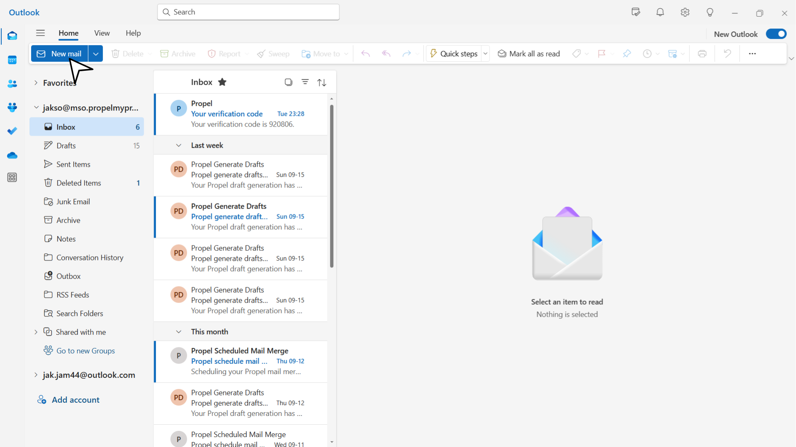This screenshot has height=447, width=796.
Task: Open the Calendar app icon
Action: click(x=12, y=60)
